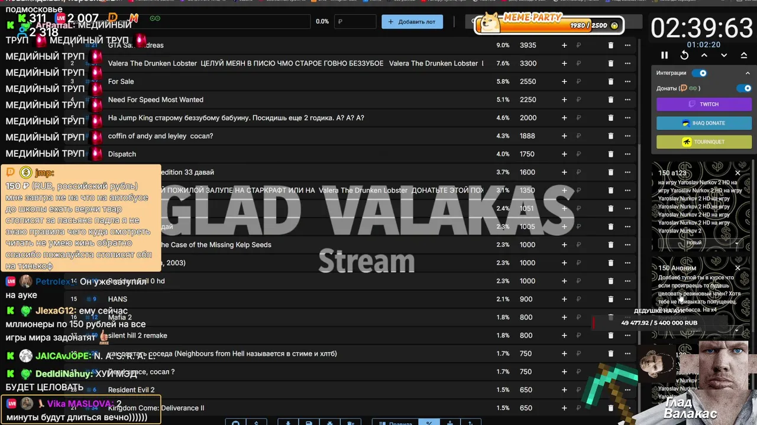Viewport: 757px width, 425px height.
Task: Delete the Dispatch lot
Action: pos(611,154)
